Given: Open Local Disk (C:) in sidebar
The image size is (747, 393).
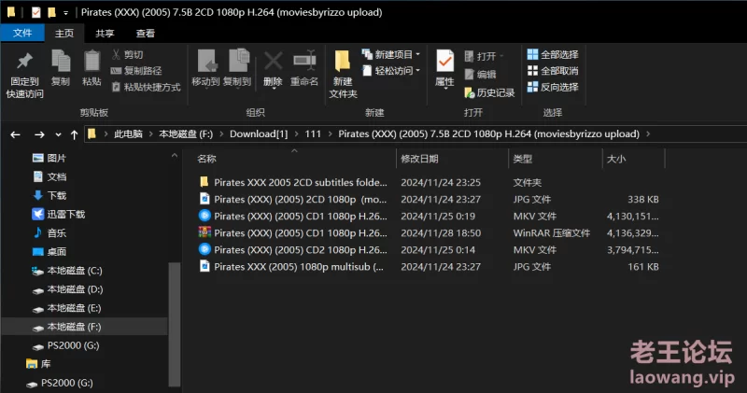Looking at the screenshot, I should click(x=66, y=271).
